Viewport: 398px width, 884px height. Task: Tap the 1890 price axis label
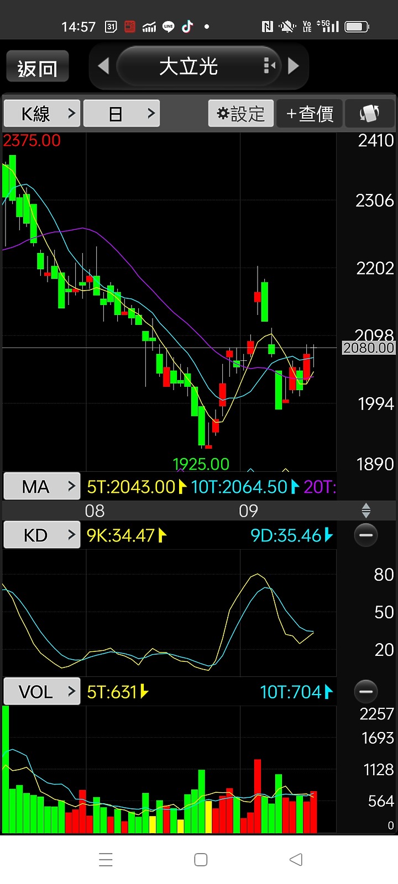[375, 464]
